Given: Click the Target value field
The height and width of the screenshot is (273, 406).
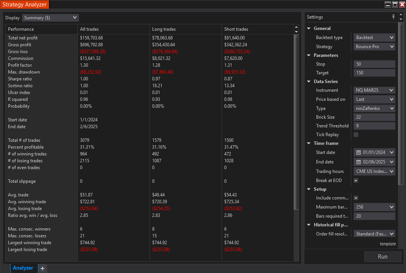Looking at the screenshot, I should pos(374,73).
